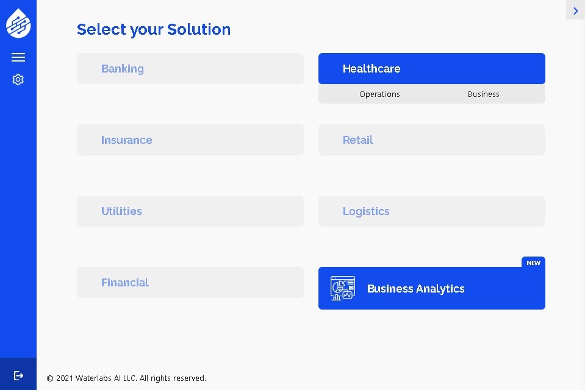Switch to the Operations tab under Healthcare

coord(379,94)
